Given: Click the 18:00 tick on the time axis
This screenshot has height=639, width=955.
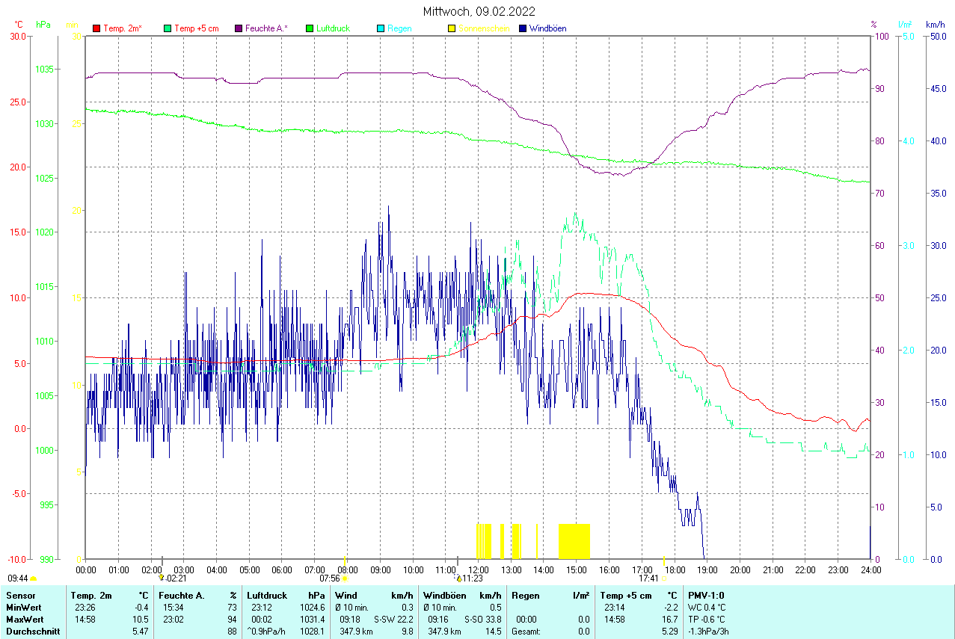Looking at the screenshot, I should (675, 569).
